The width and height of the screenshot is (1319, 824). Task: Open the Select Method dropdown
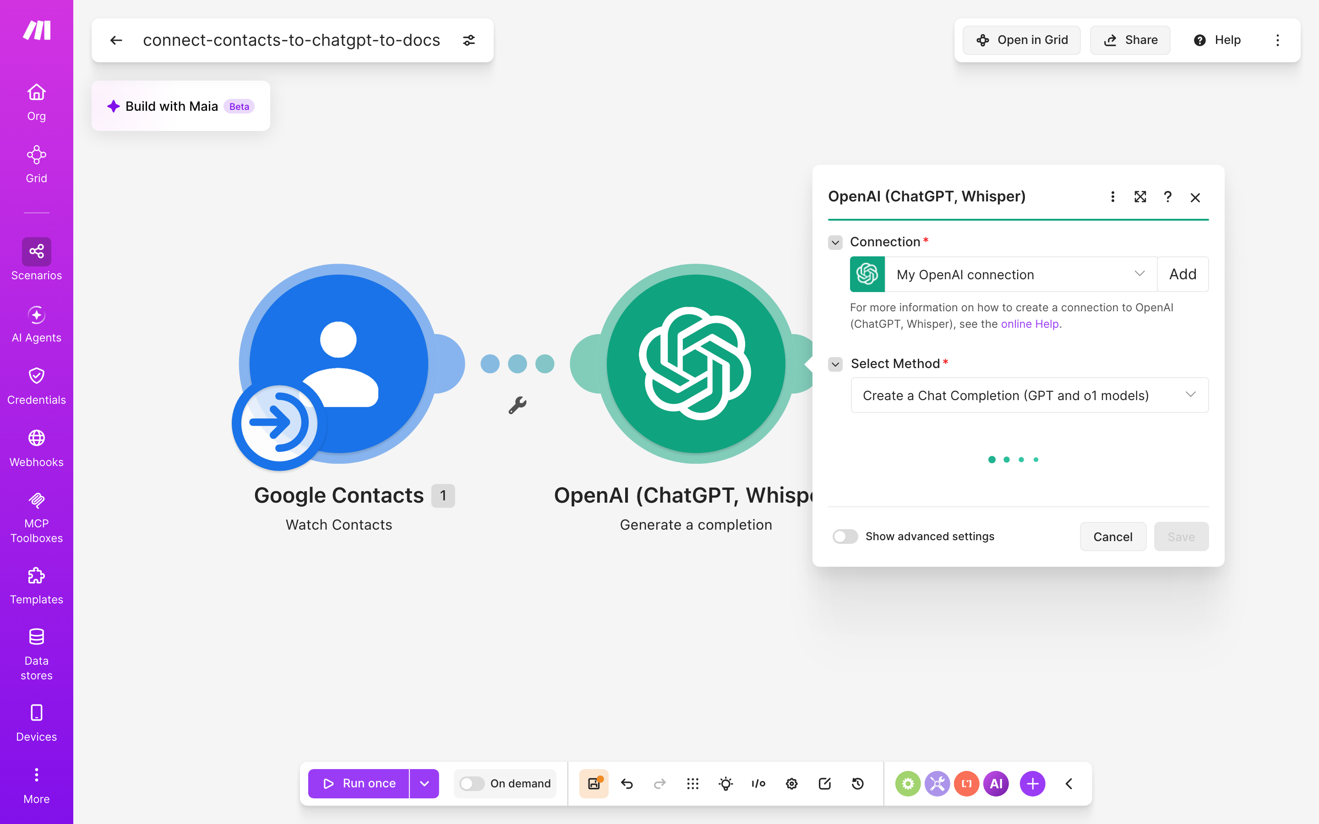(x=1030, y=395)
